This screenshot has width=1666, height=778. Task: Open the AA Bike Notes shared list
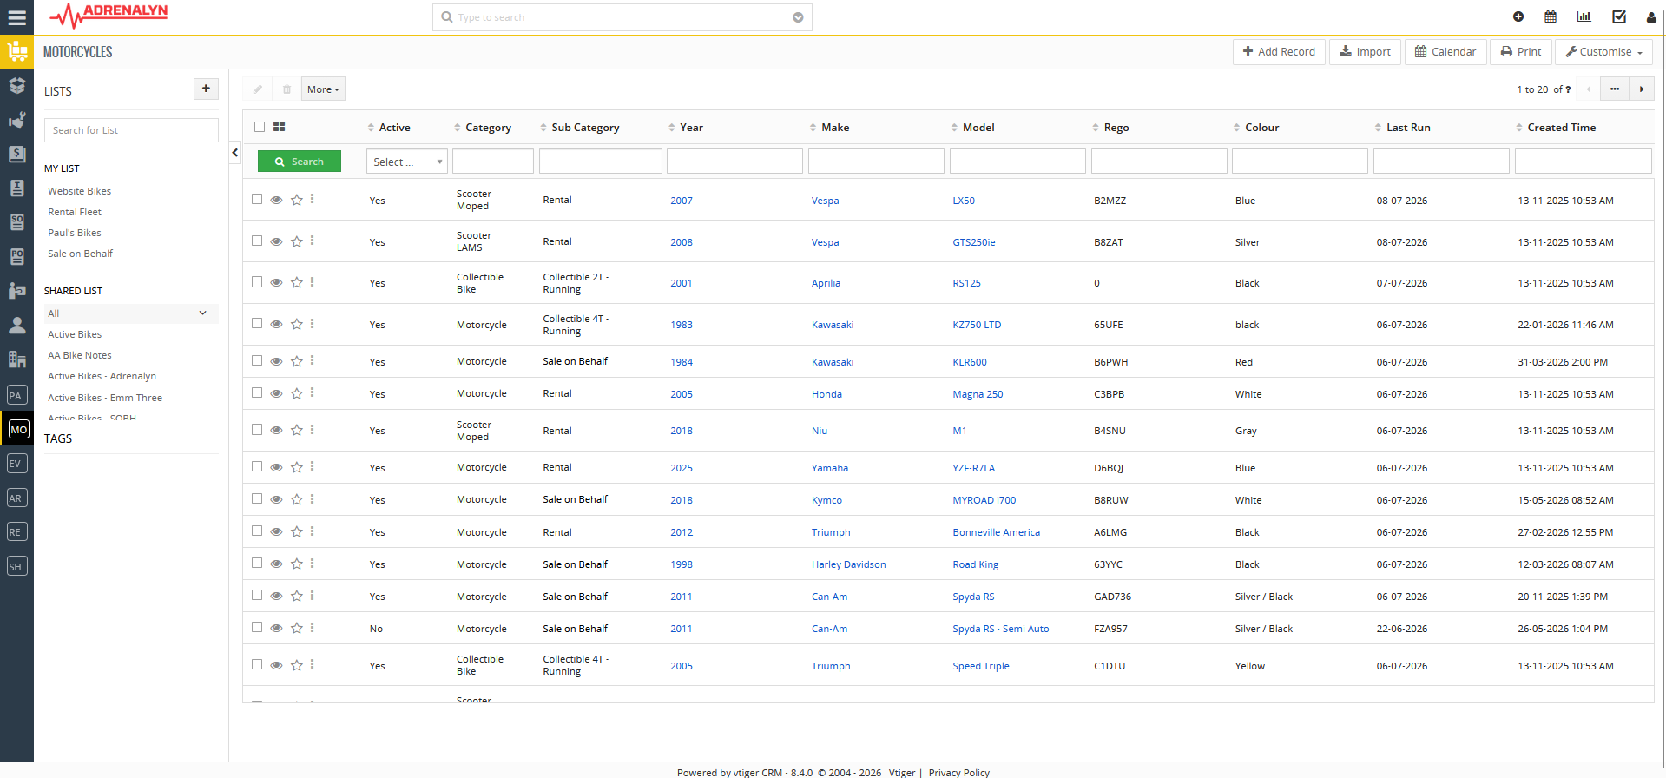(x=80, y=355)
